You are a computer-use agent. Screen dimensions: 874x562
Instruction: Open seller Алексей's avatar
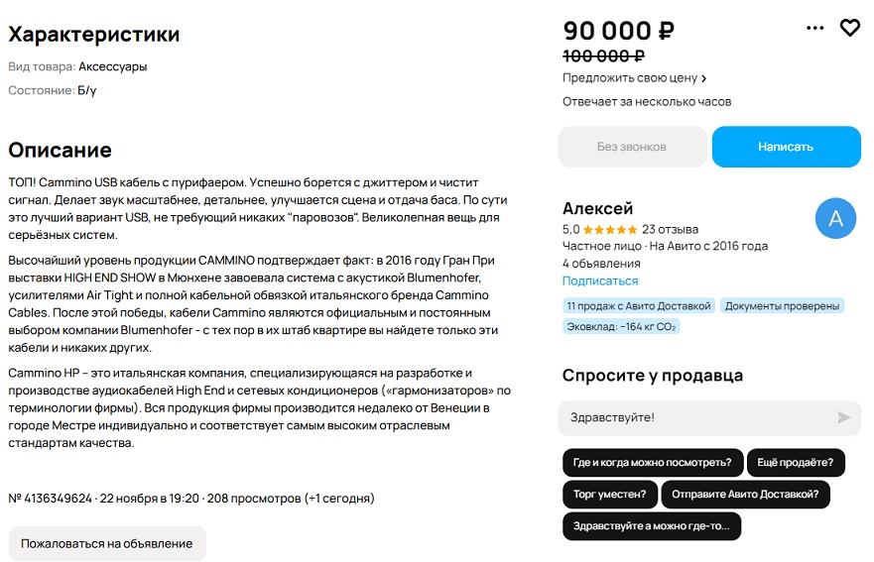coord(835,219)
